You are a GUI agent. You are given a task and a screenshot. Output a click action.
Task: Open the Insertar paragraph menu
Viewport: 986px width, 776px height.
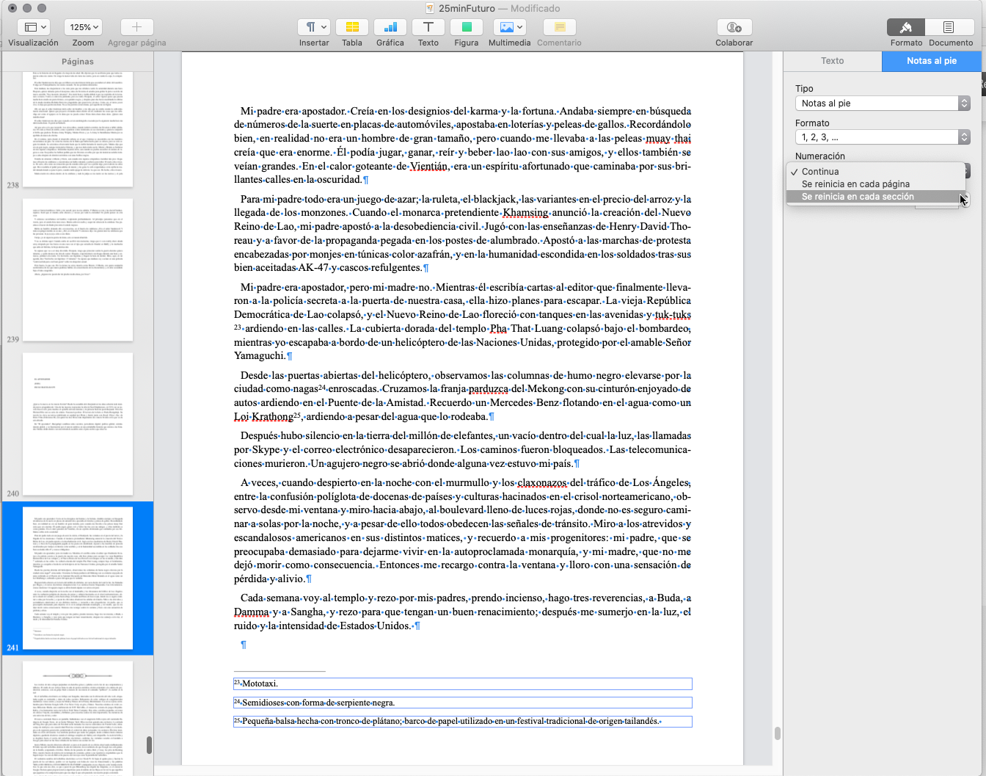pos(314,27)
